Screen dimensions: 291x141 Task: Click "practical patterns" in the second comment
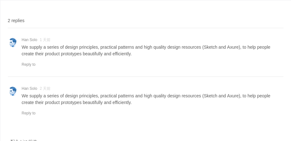pos(117,96)
